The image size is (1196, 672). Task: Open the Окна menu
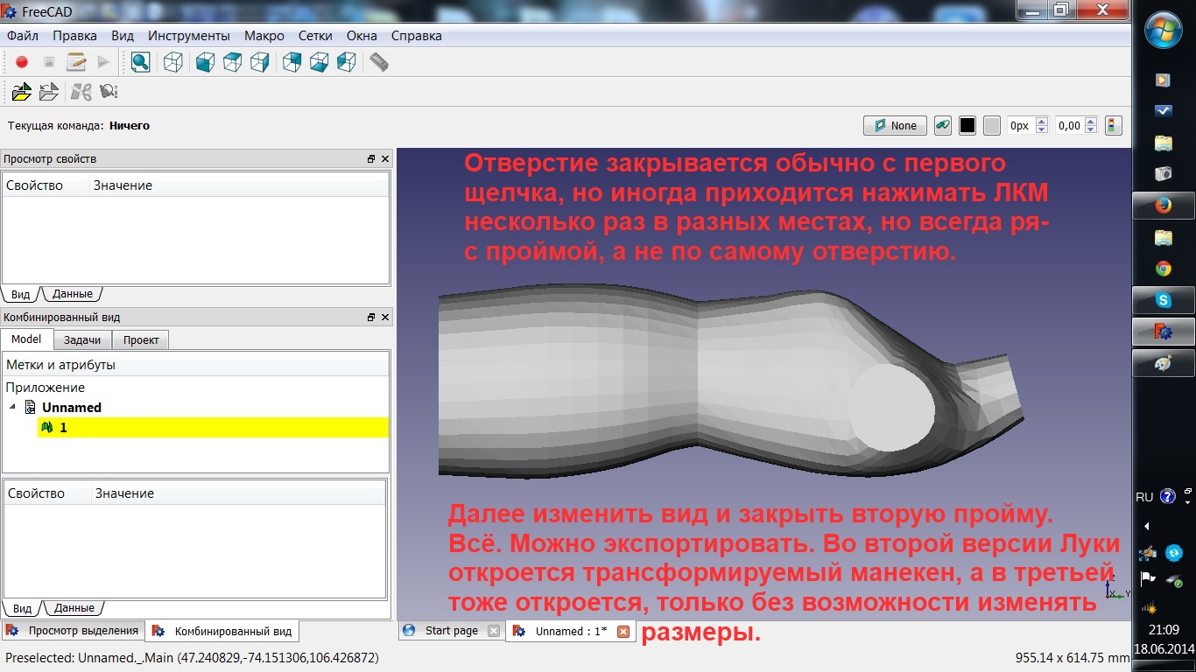tap(362, 36)
